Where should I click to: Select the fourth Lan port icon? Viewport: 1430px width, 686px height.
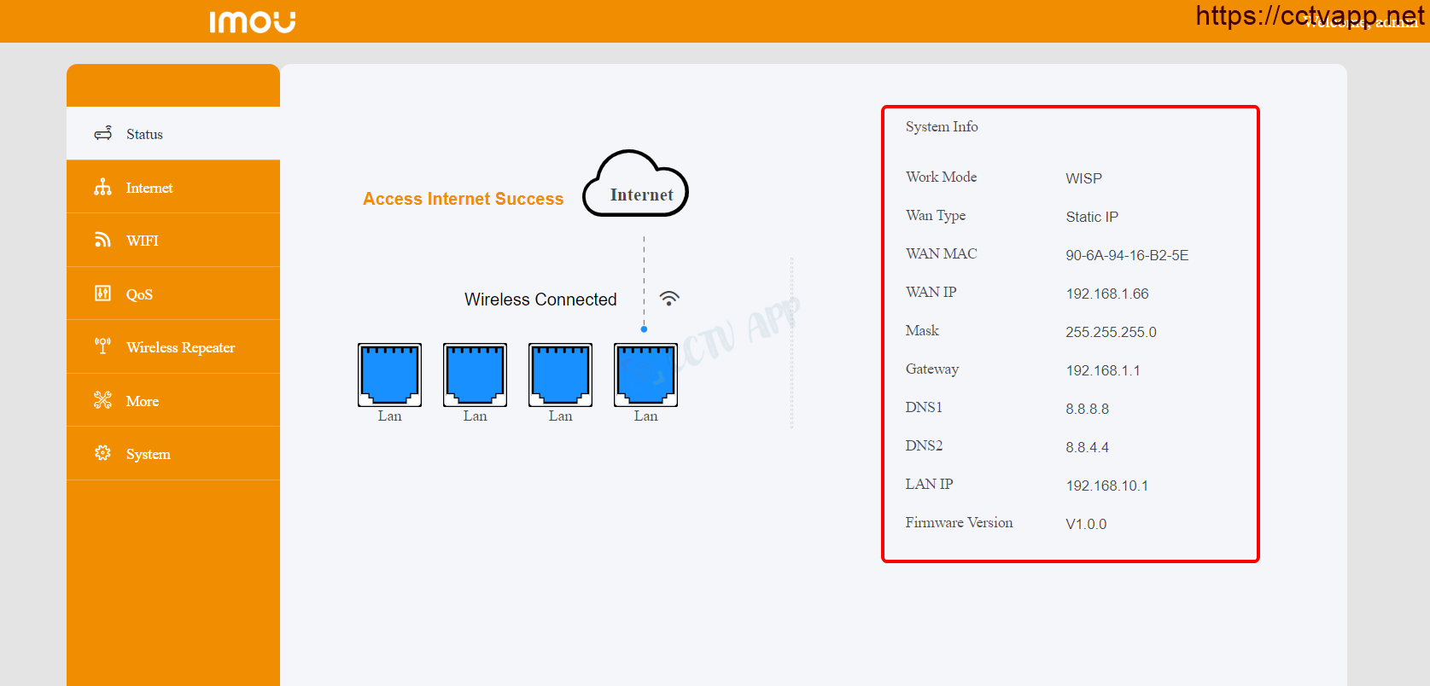[645, 375]
